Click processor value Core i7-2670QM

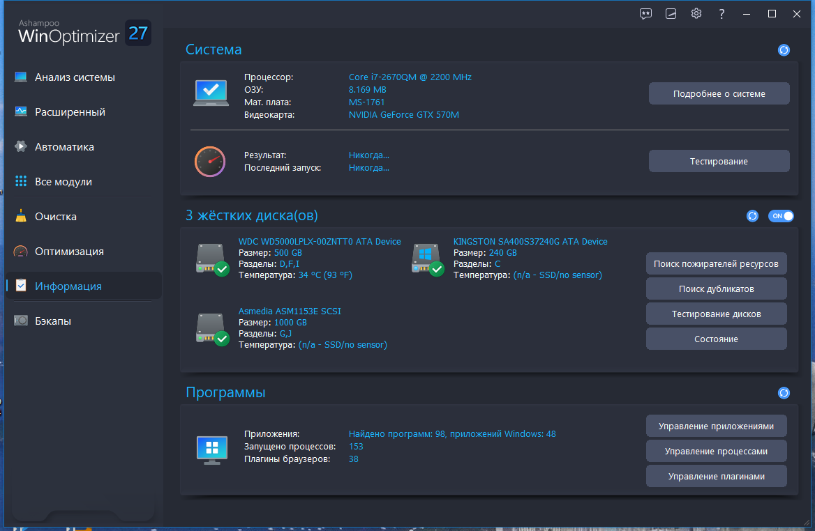[x=410, y=77]
